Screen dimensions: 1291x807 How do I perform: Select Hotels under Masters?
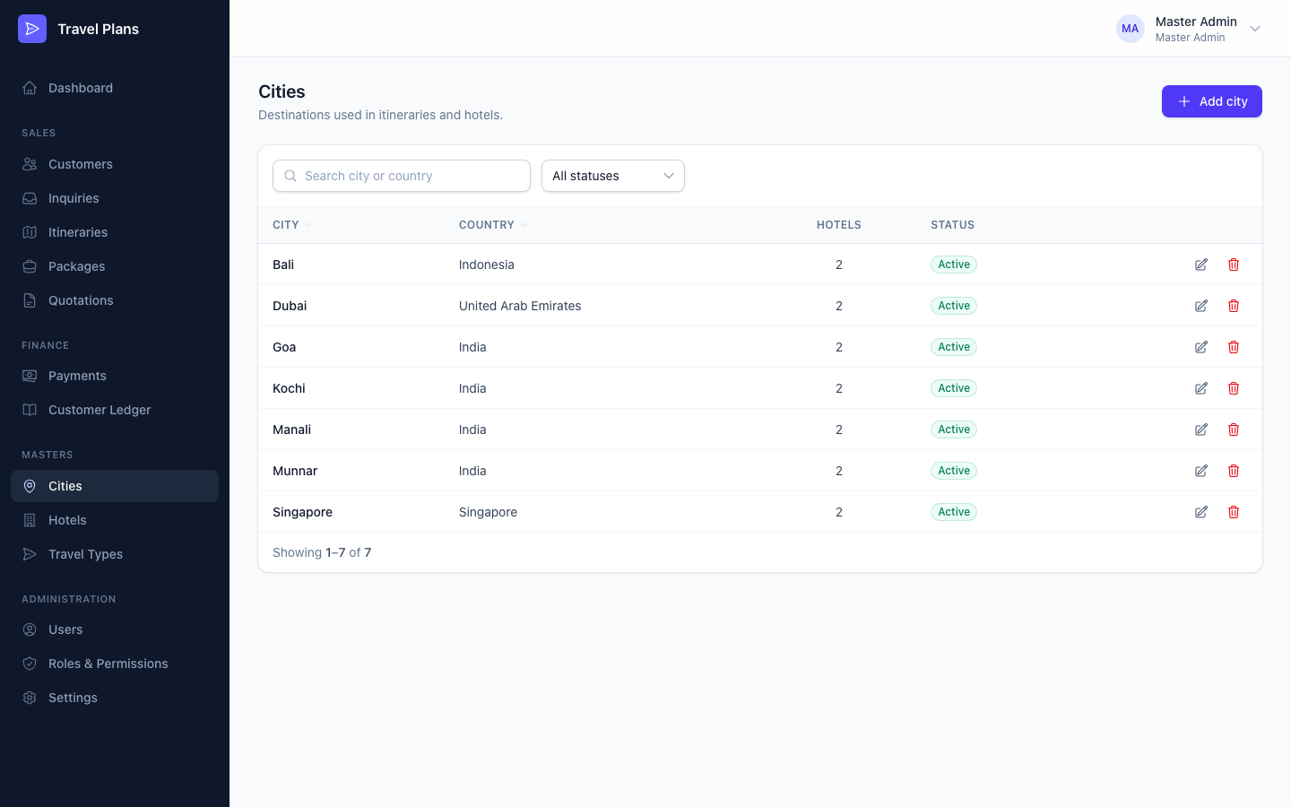[115, 520]
